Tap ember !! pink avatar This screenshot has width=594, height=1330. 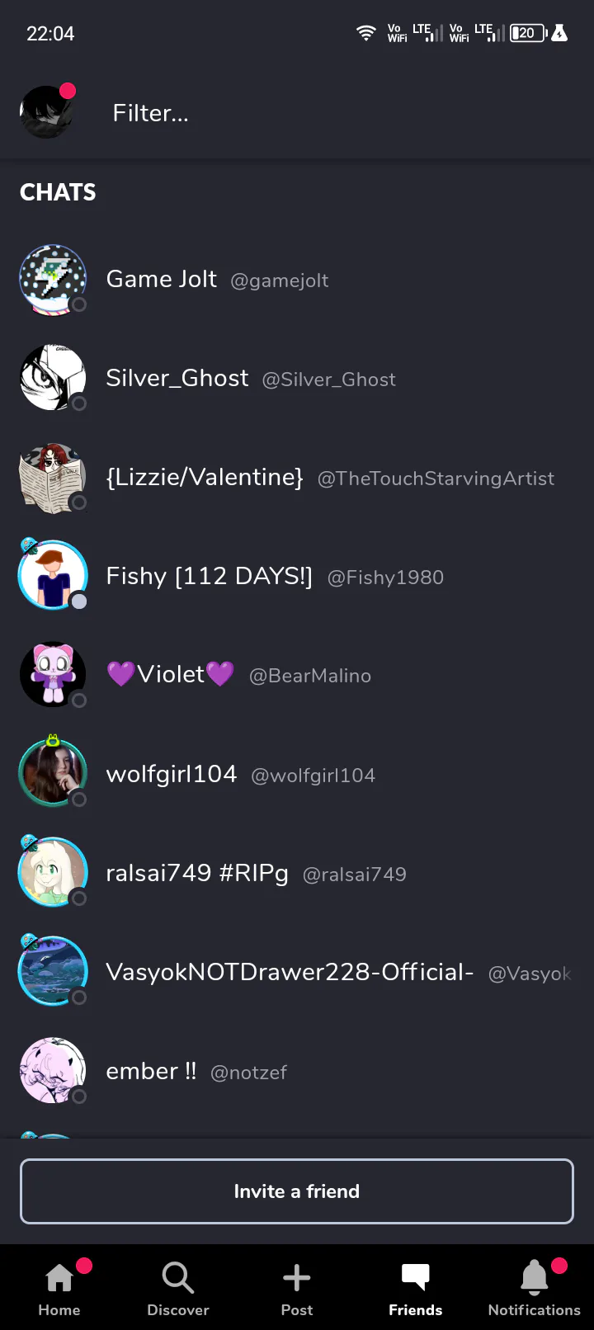[x=53, y=1071]
